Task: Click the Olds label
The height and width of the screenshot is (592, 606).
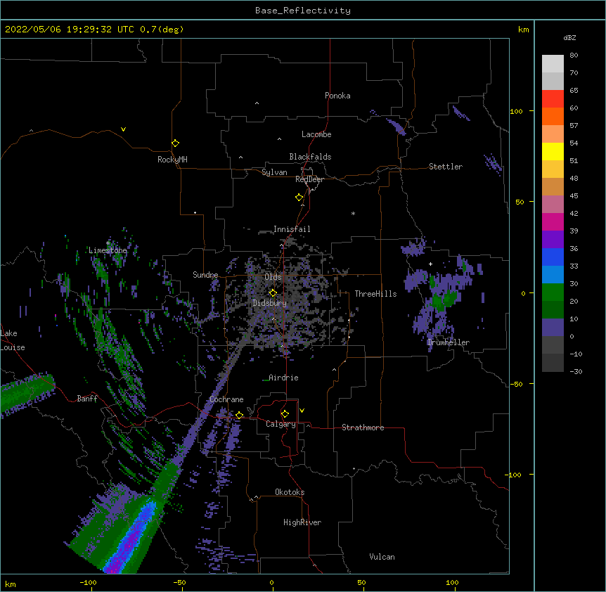Action: coord(273,277)
